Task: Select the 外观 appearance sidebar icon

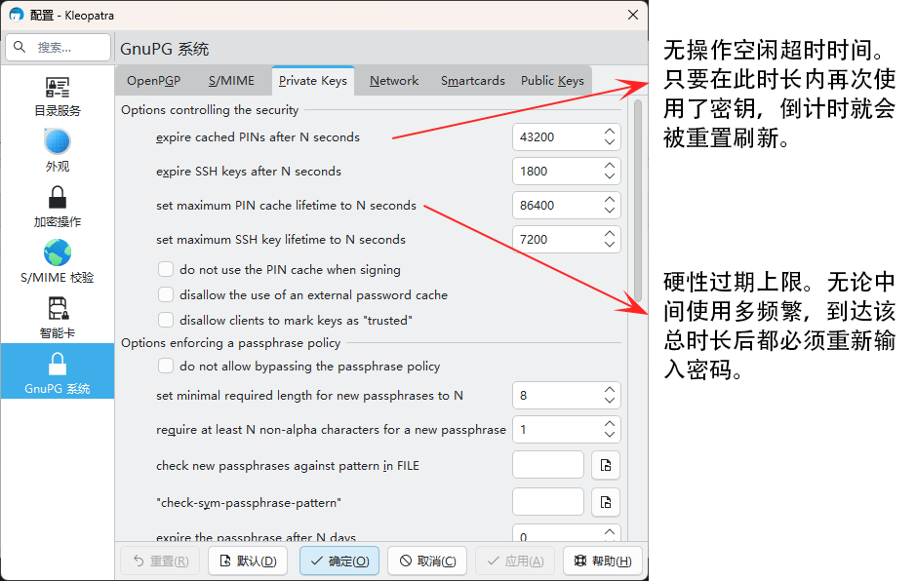Action: pyautogui.click(x=58, y=151)
